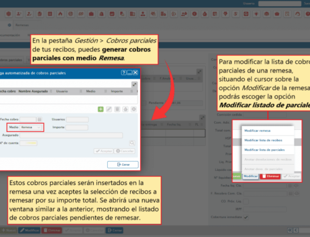Expand the cobros parciales dialog grid

[x=135, y=84]
